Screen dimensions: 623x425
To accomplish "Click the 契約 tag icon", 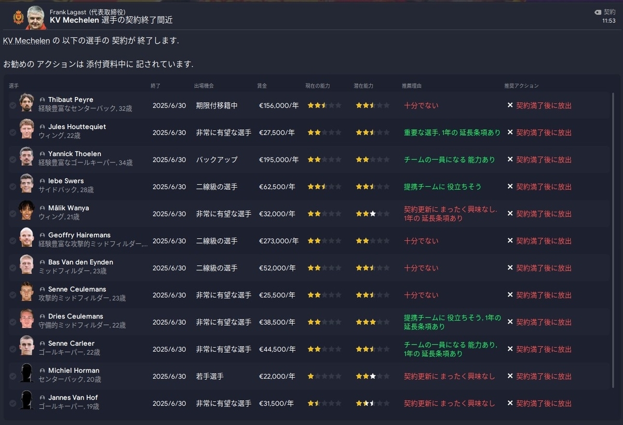I will [598, 12].
